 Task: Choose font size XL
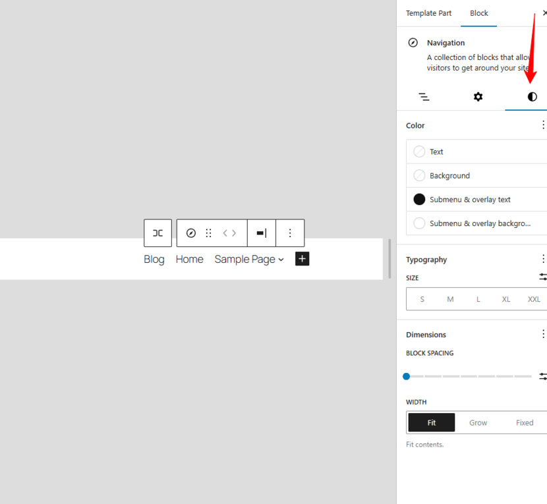click(x=506, y=299)
